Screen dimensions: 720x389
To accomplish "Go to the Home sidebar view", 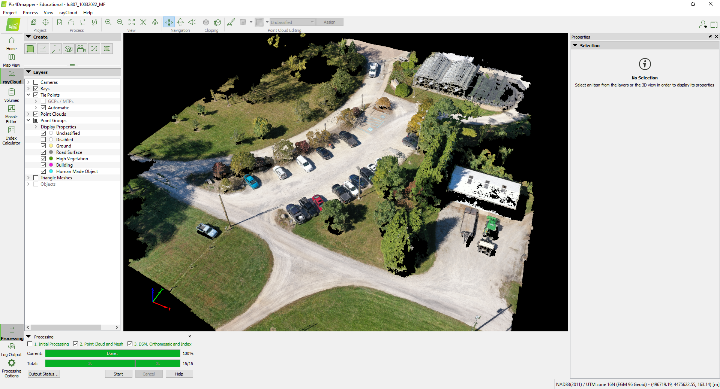I will coord(12,43).
